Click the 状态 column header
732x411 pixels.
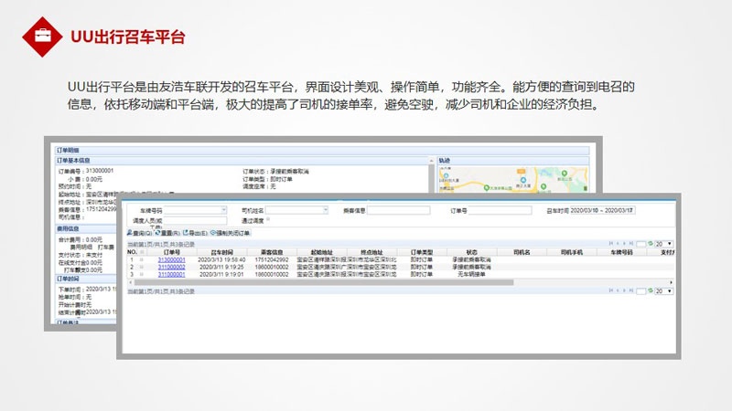pos(471,252)
